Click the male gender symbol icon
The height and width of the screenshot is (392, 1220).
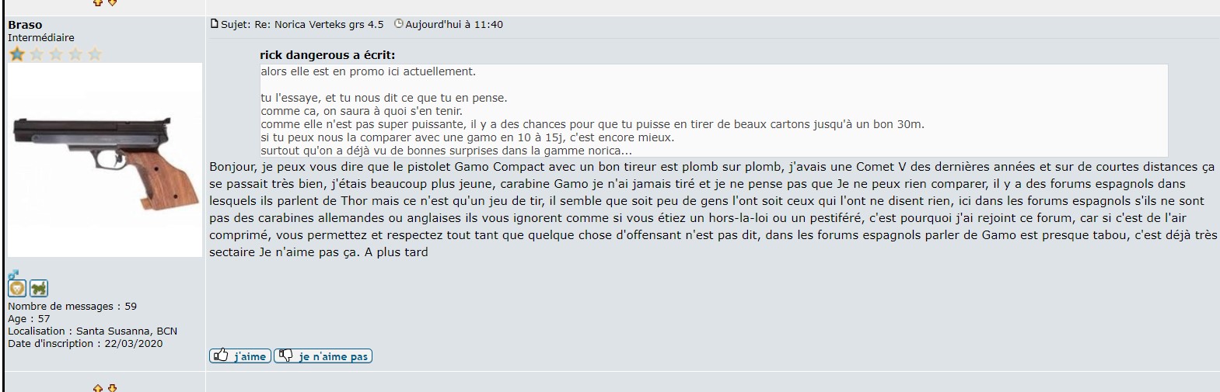point(13,275)
